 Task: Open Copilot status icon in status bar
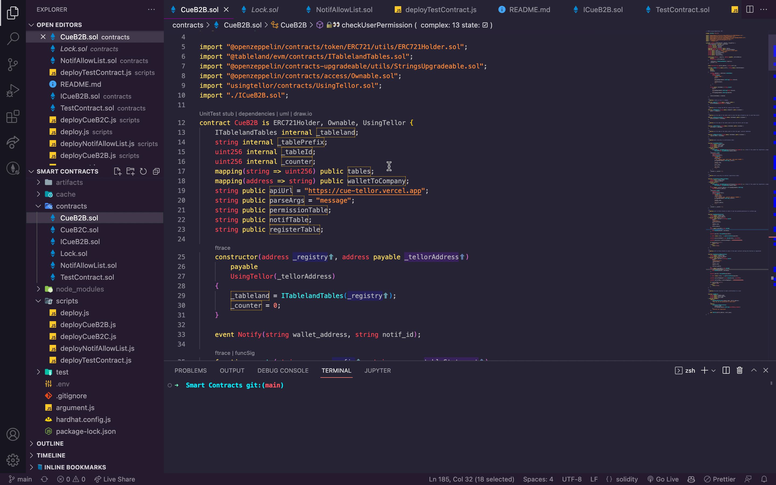click(x=691, y=479)
